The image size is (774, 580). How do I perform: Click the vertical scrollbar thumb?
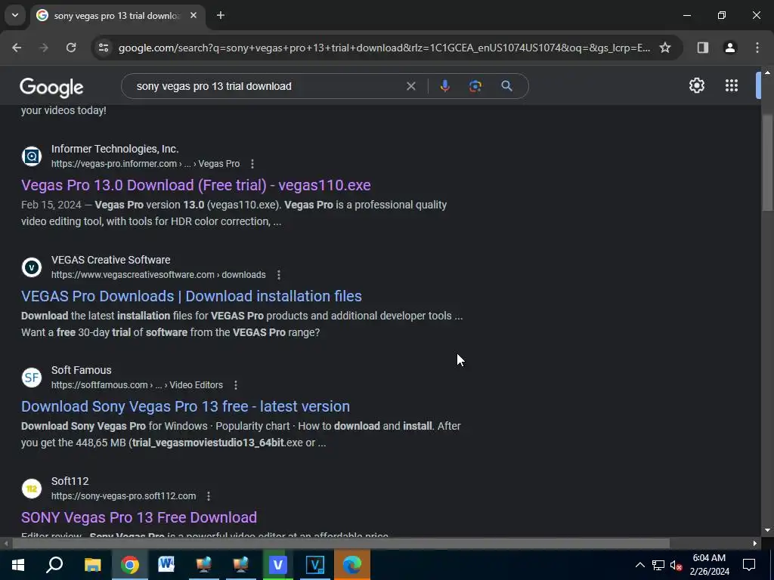pyautogui.click(x=767, y=163)
